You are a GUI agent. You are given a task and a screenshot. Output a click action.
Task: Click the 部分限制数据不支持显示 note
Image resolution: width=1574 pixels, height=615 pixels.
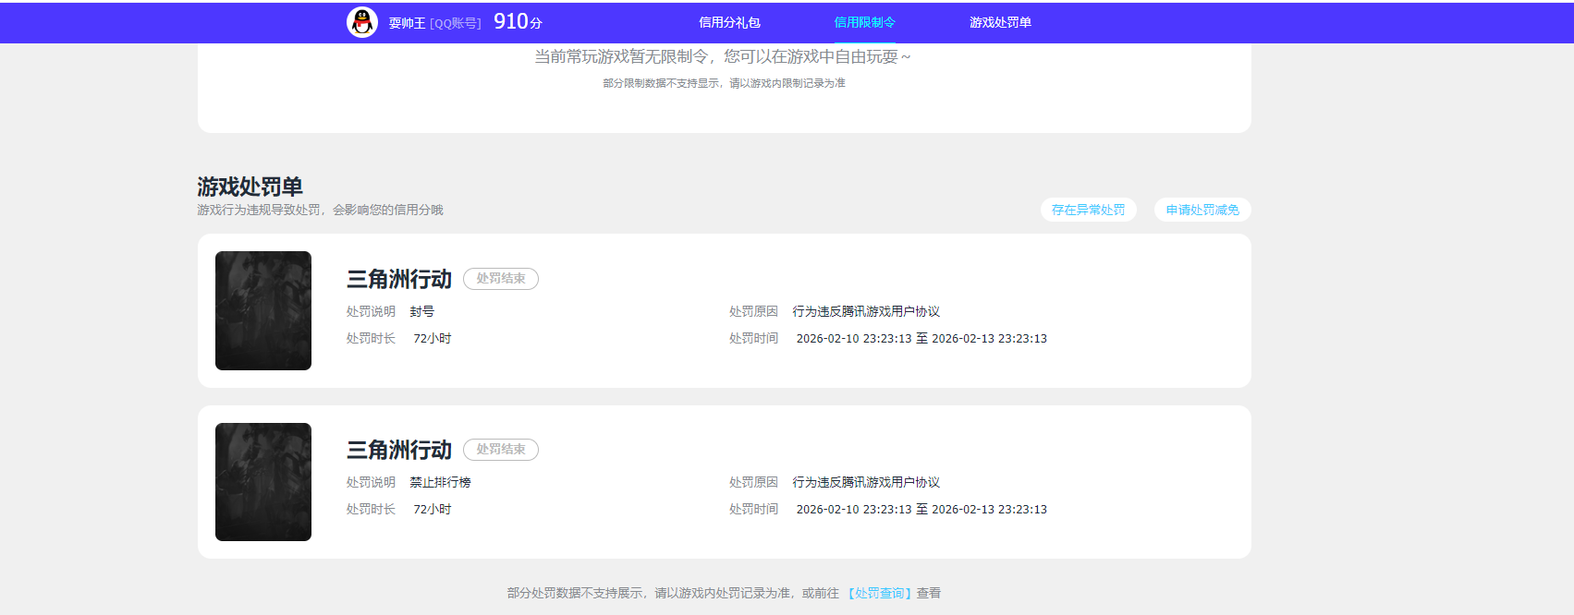pos(724,83)
